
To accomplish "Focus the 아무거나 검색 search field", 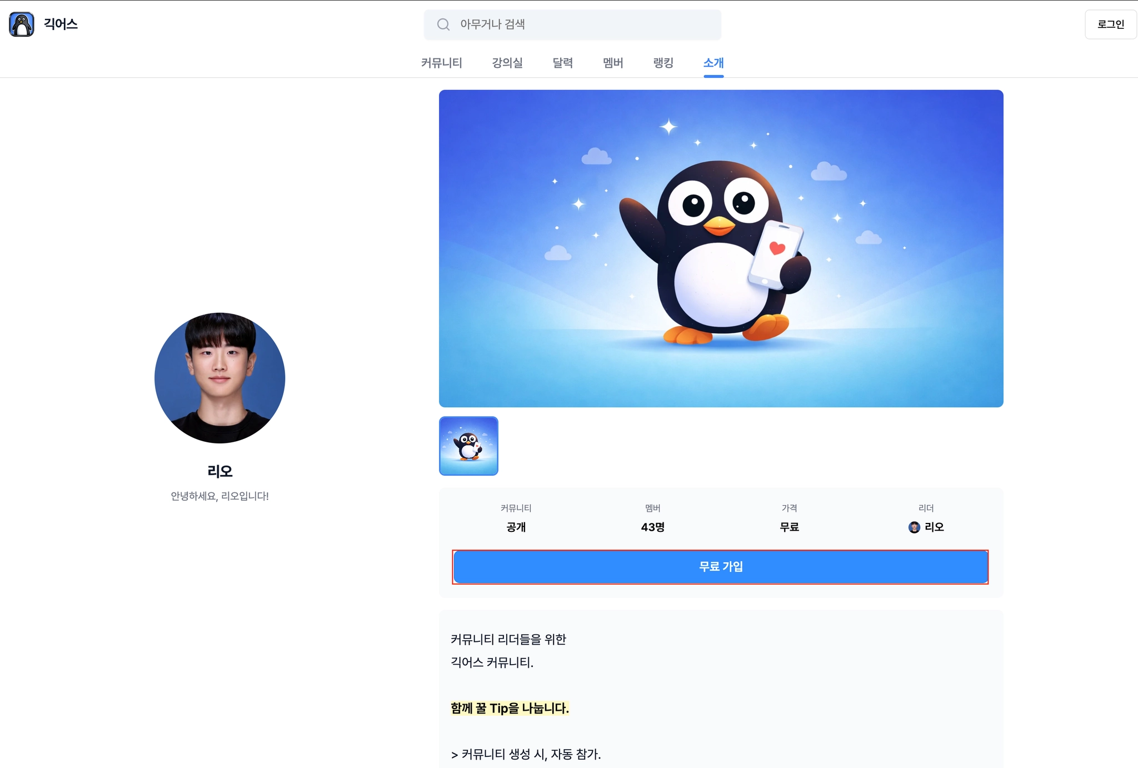I will 572,24.
